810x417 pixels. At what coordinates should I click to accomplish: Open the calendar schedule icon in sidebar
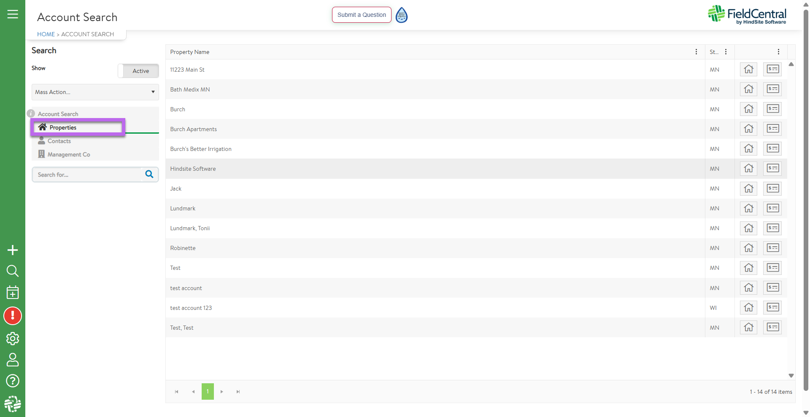point(13,292)
